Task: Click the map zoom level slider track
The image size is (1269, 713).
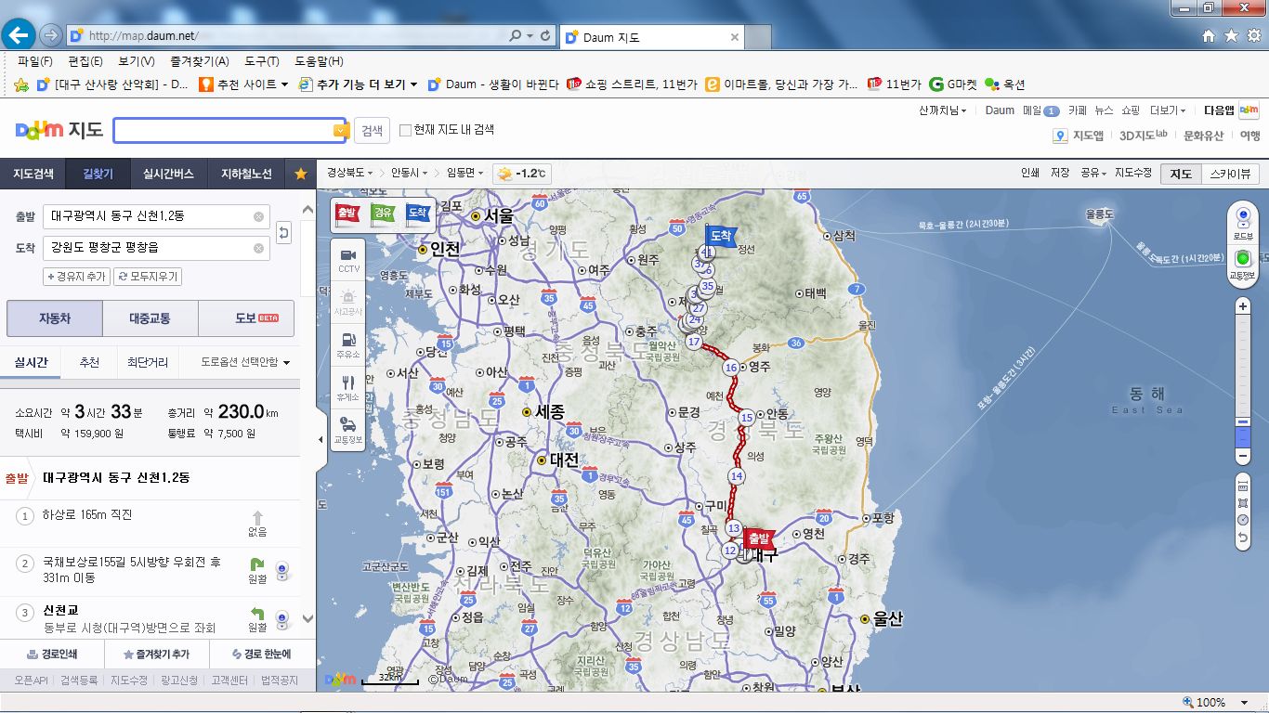Action: click(1243, 381)
